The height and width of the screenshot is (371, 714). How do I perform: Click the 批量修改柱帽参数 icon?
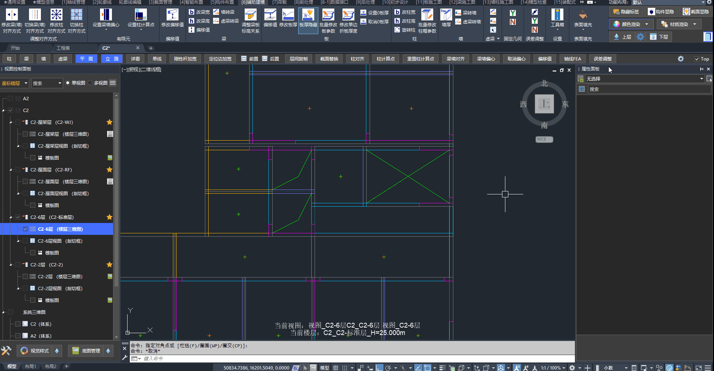click(x=427, y=15)
